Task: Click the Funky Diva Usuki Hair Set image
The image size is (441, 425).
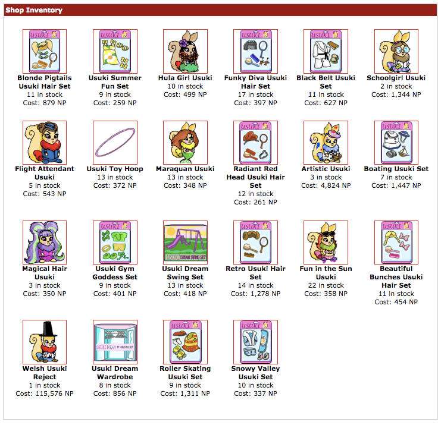Action: pos(255,51)
